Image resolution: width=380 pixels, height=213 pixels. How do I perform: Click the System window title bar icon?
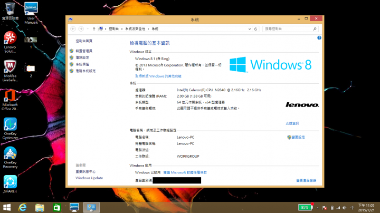coord(70,20)
